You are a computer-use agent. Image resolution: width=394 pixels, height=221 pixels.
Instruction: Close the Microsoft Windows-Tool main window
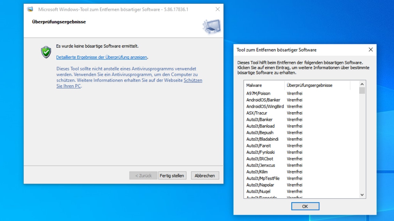click(x=217, y=9)
